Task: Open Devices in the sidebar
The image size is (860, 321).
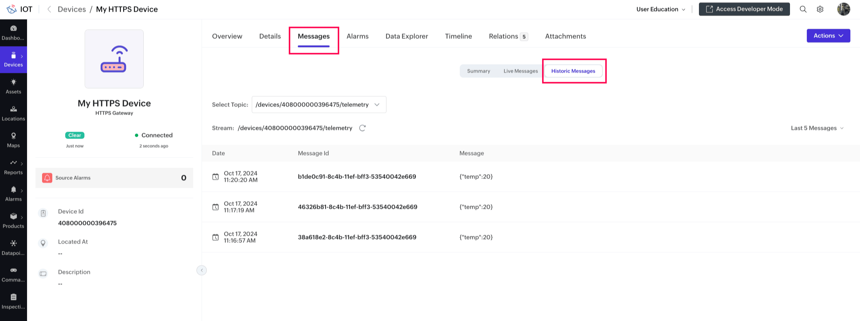Action: tap(13, 60)
